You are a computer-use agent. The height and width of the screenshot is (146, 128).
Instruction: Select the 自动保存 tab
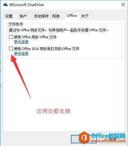[41, 16]
